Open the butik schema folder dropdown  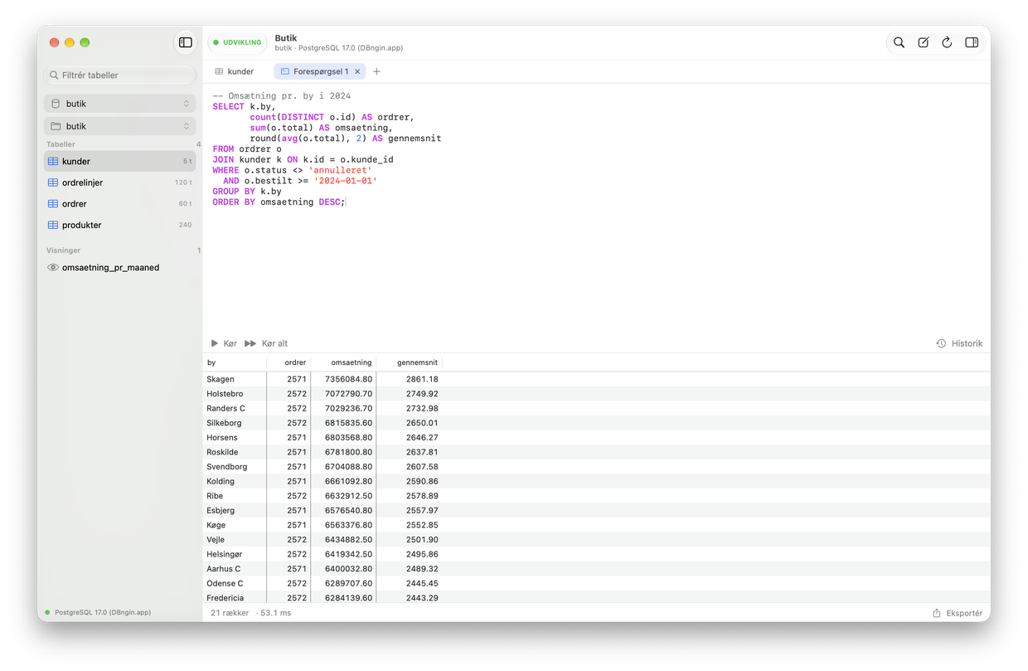(x=120, y=126)
